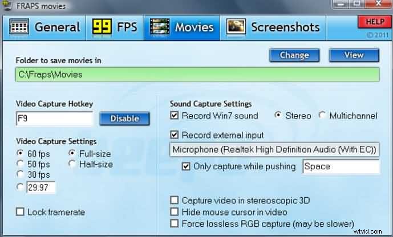
Task: Click the yellow 99 FPS icon
Action: (x=101, y=27)
